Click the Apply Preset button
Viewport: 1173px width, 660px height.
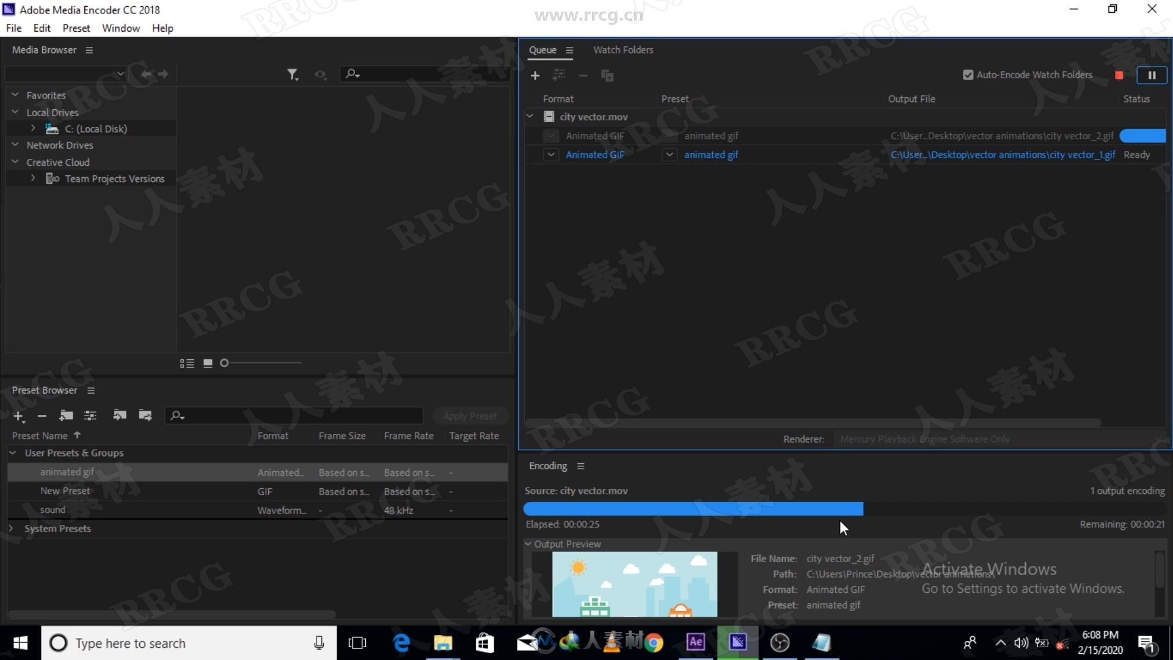(x=470, y=416)
